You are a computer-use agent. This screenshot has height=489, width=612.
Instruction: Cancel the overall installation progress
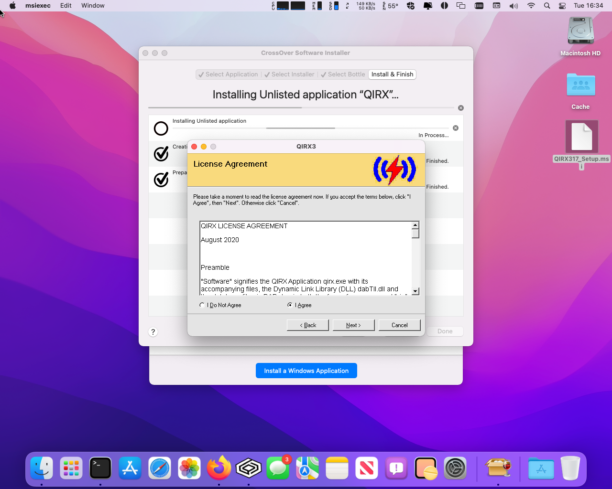point(461,108)
